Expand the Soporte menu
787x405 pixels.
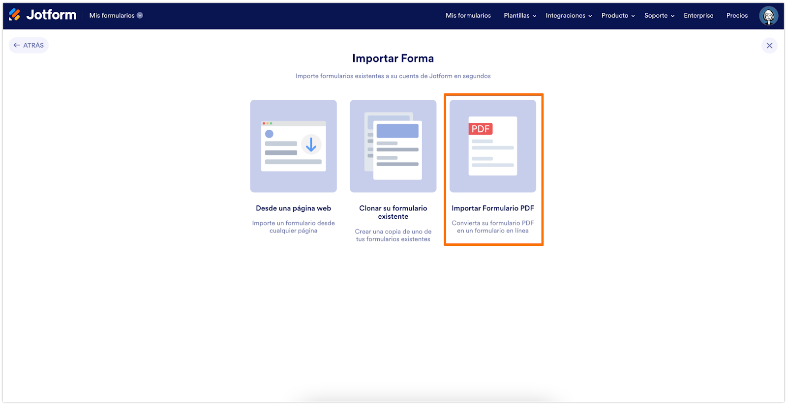(x=659, y=16)
